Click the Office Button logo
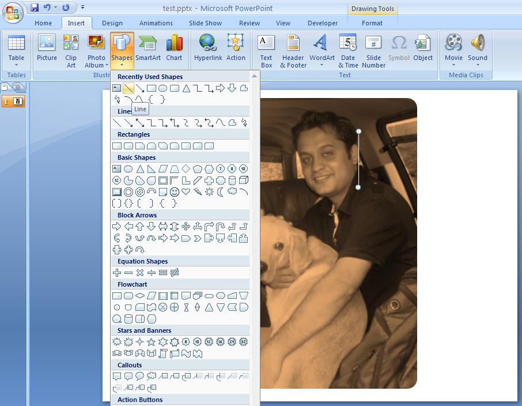The width and height of the screenshot is (522, 406). (12, 13)
